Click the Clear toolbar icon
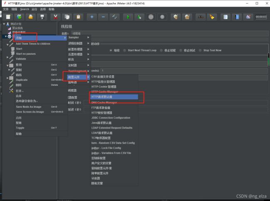 coord(176,17)
